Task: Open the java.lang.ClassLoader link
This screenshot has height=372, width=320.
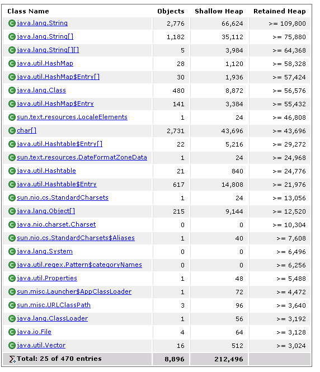Action: (52, 318)
